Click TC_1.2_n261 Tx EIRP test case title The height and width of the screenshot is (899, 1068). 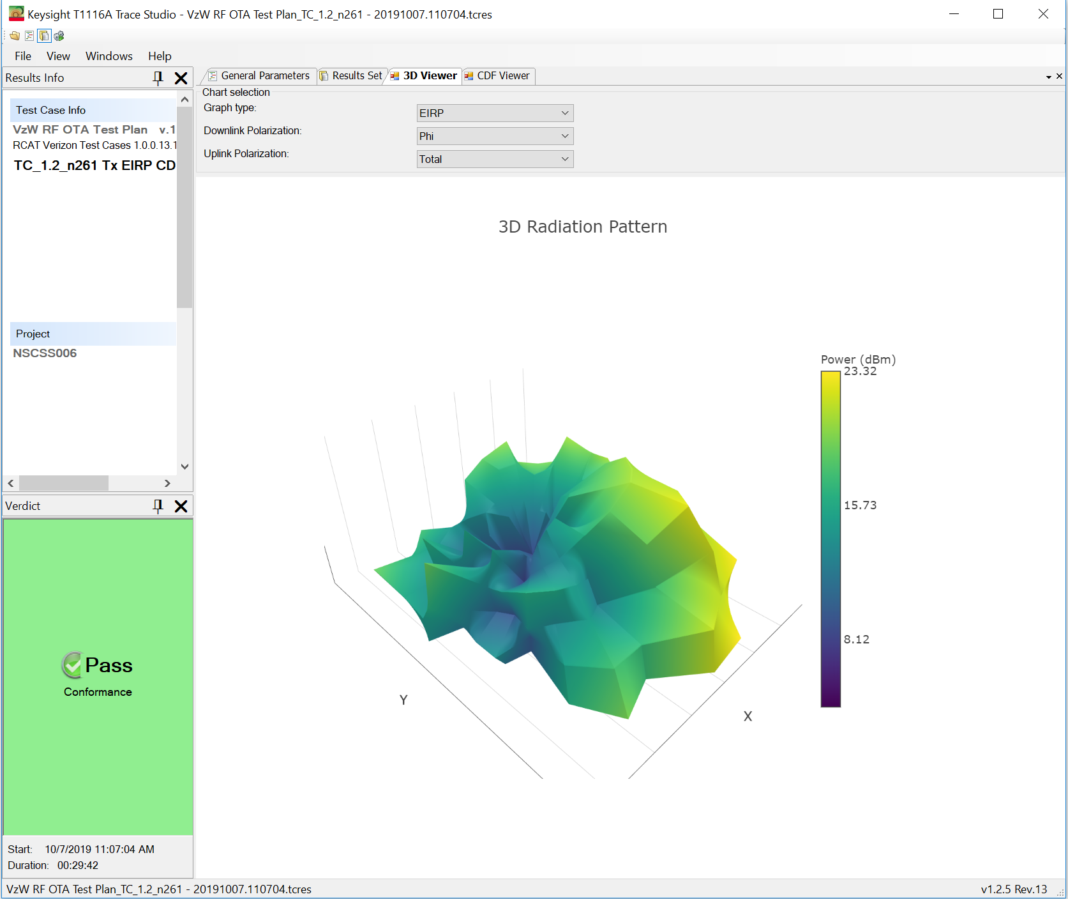pyautogui.click(x=94, y=165)
